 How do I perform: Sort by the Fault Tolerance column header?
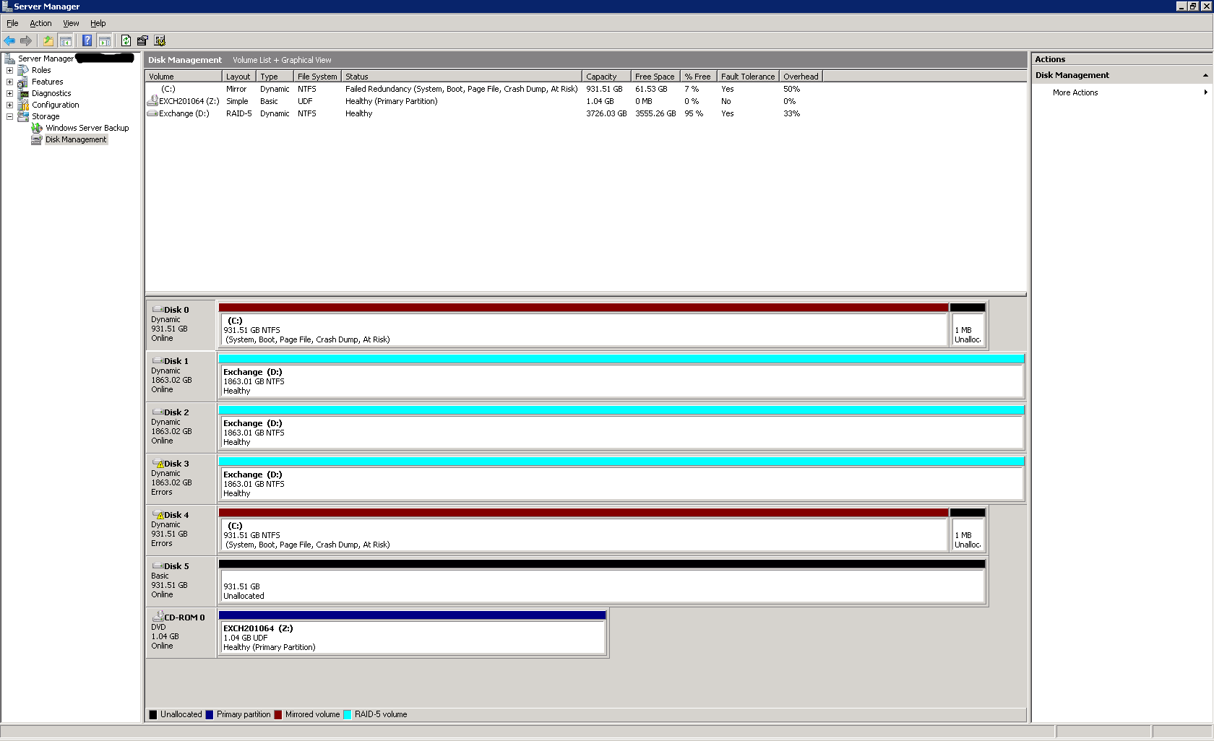[748, 76]
